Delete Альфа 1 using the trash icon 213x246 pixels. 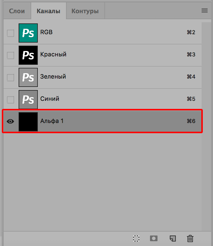[190, 238]
